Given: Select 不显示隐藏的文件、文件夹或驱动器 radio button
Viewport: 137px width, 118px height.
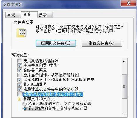Looking at the screenshot, I should coord(25,104).
